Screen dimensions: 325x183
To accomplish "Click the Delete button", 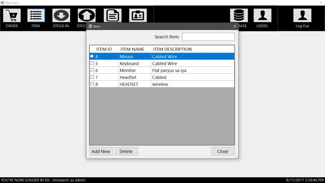I will point(126,151).
